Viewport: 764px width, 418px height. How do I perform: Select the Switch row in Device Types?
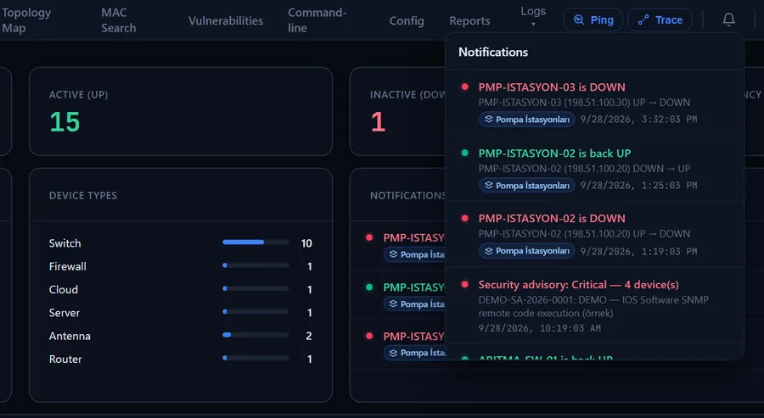click(x=180, y=242)
